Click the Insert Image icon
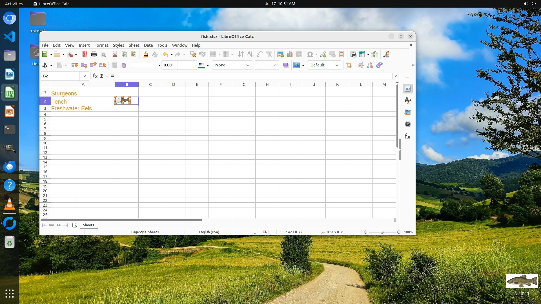Image resolution: width=541 pixels, height=304 pixels. 280,54
